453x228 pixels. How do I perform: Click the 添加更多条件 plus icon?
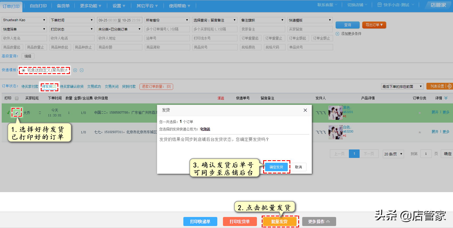pyautogui.click(x=337, y=34)
